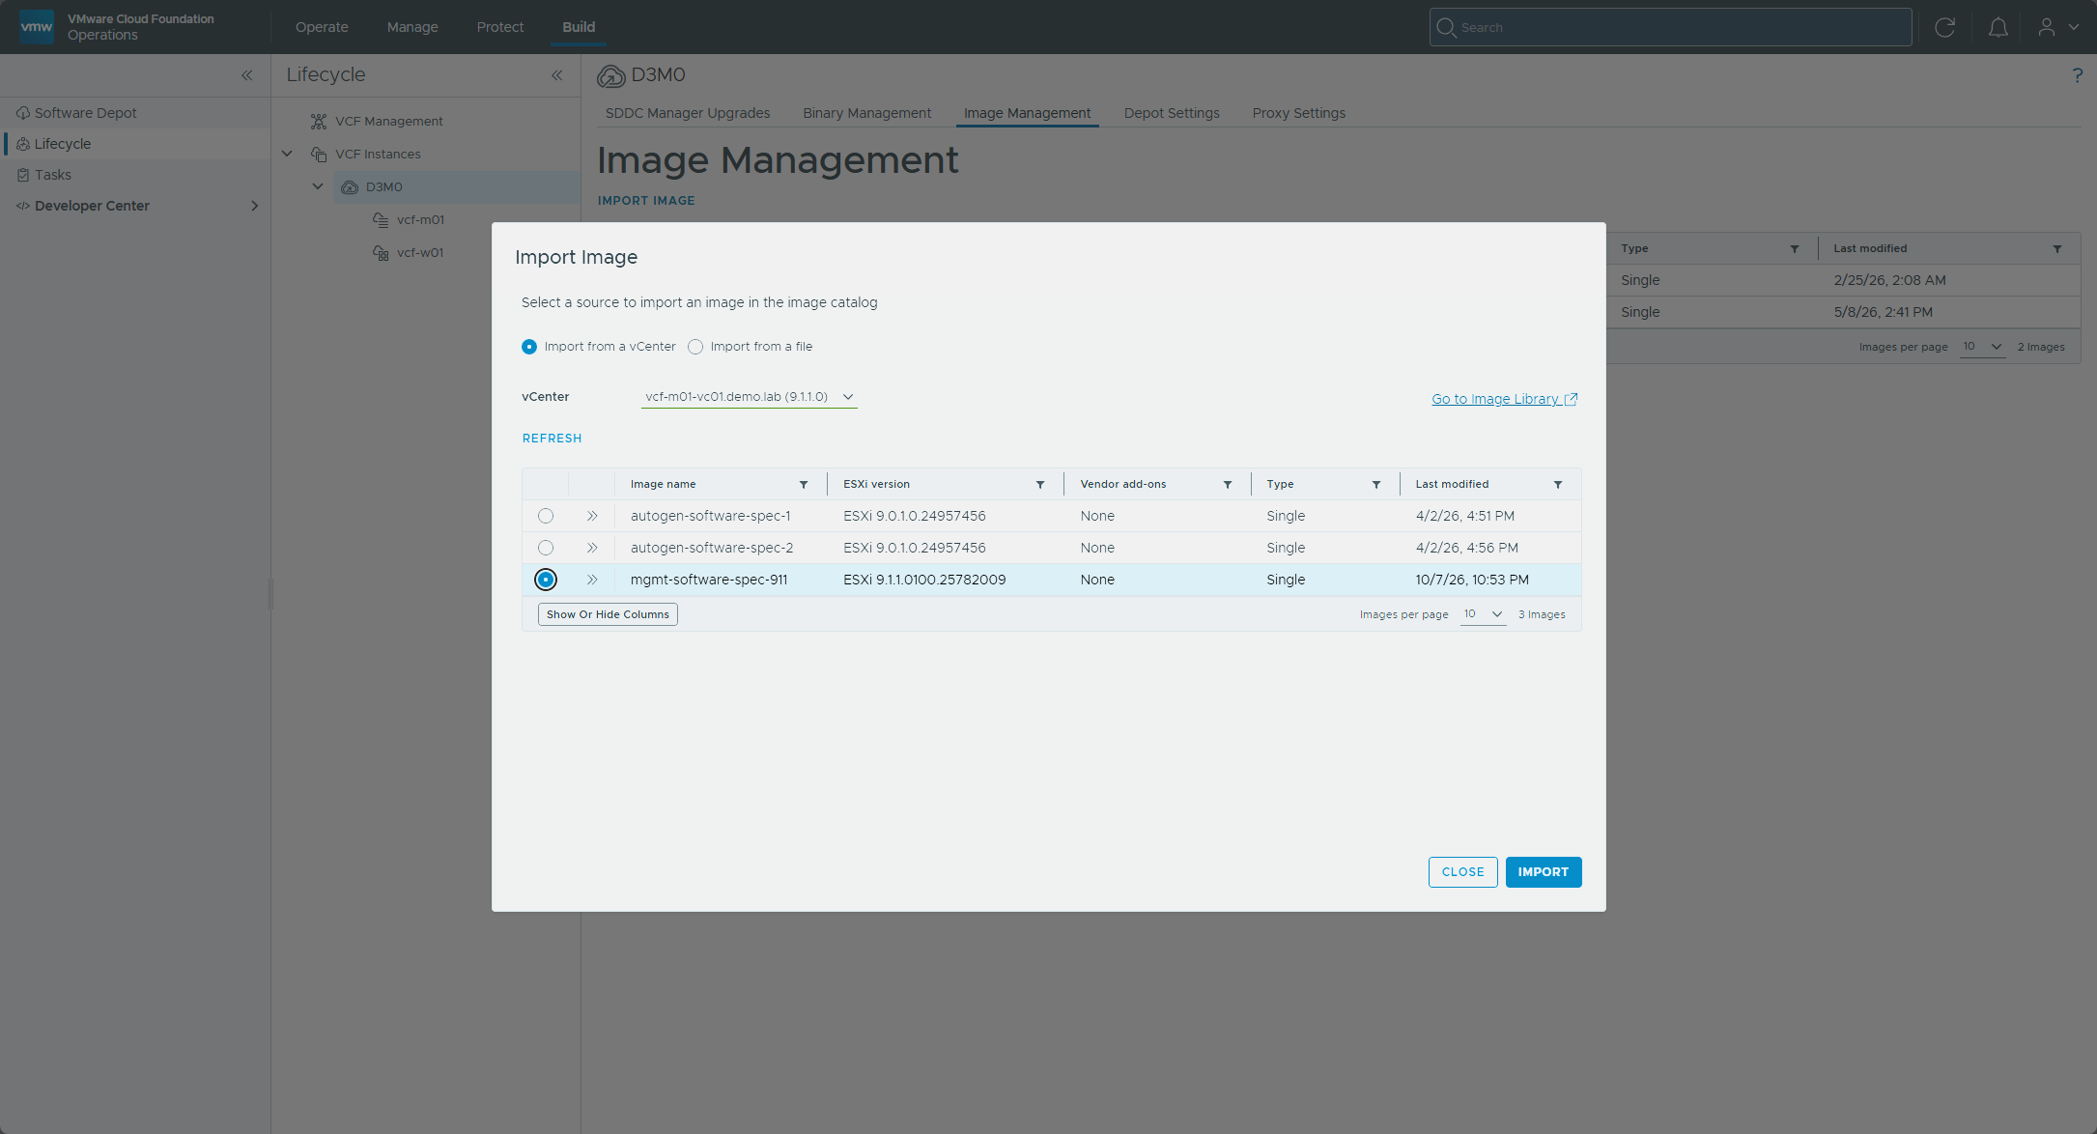Viewport: 2097px width, 1134px height.
Task: Switch to the Binary Management tab
Action: pos(866,113)
